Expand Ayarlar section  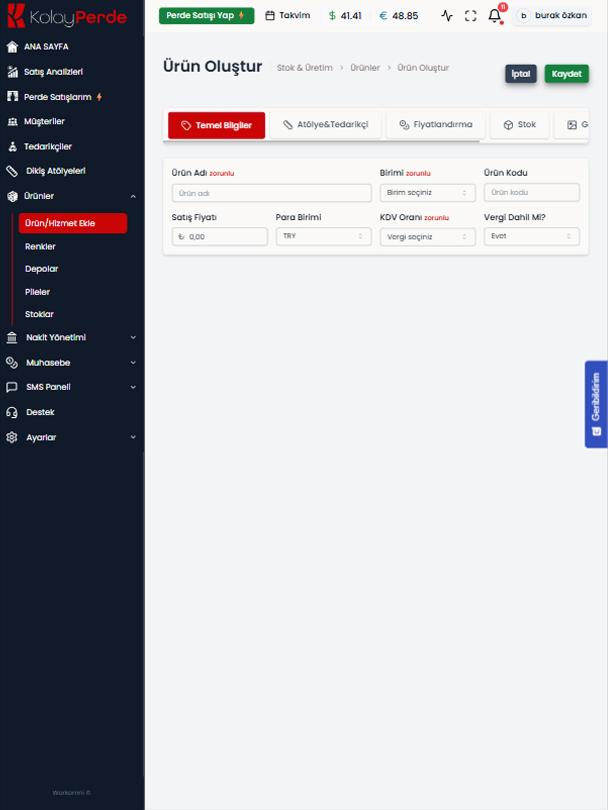pyautogui.click(x=72, y=438)
